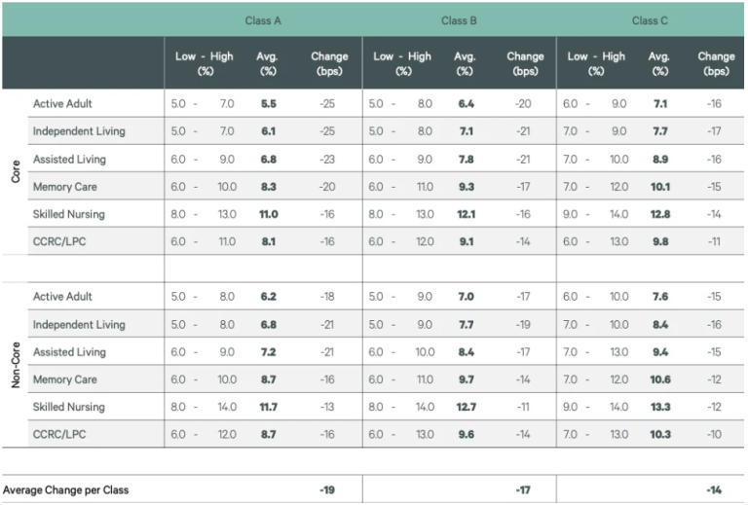The image size is (748, 505).
Task: Select the vertical Core section label
Action: [16, 171]
